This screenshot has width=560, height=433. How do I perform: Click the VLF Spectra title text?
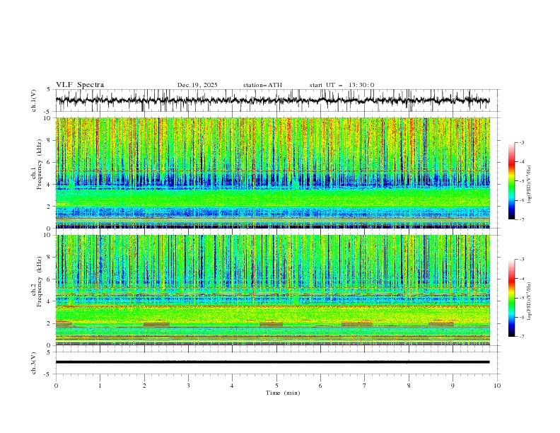pyautogui.click(x=80, y=85)
